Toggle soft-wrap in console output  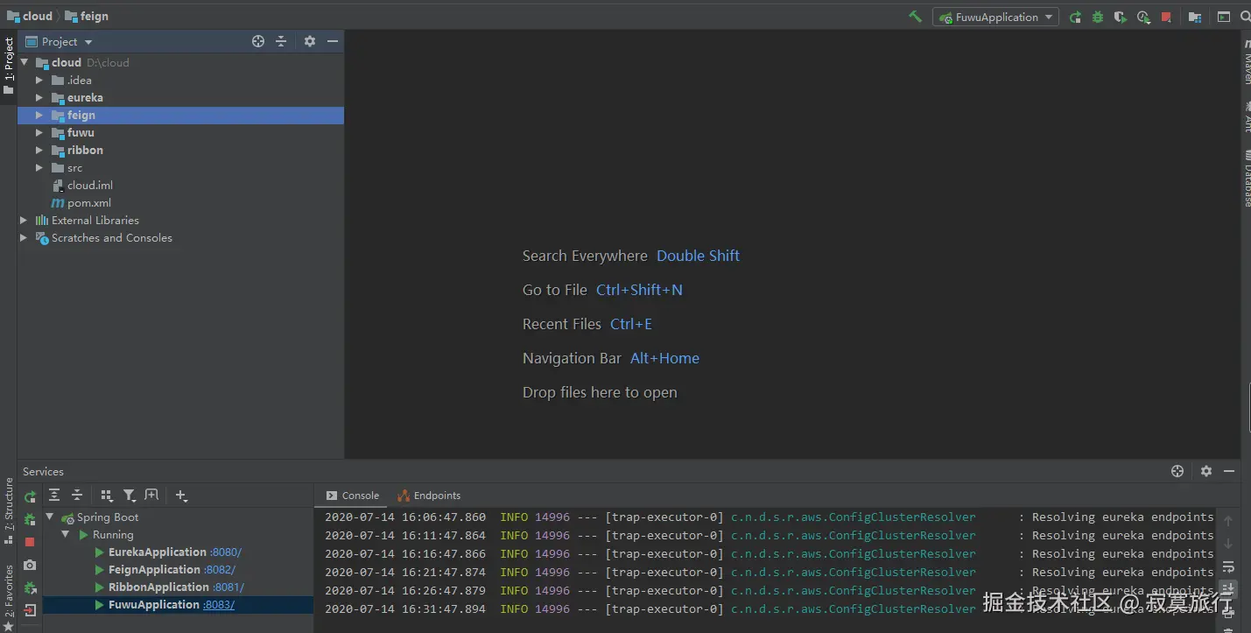click(x=1228, y=566)
